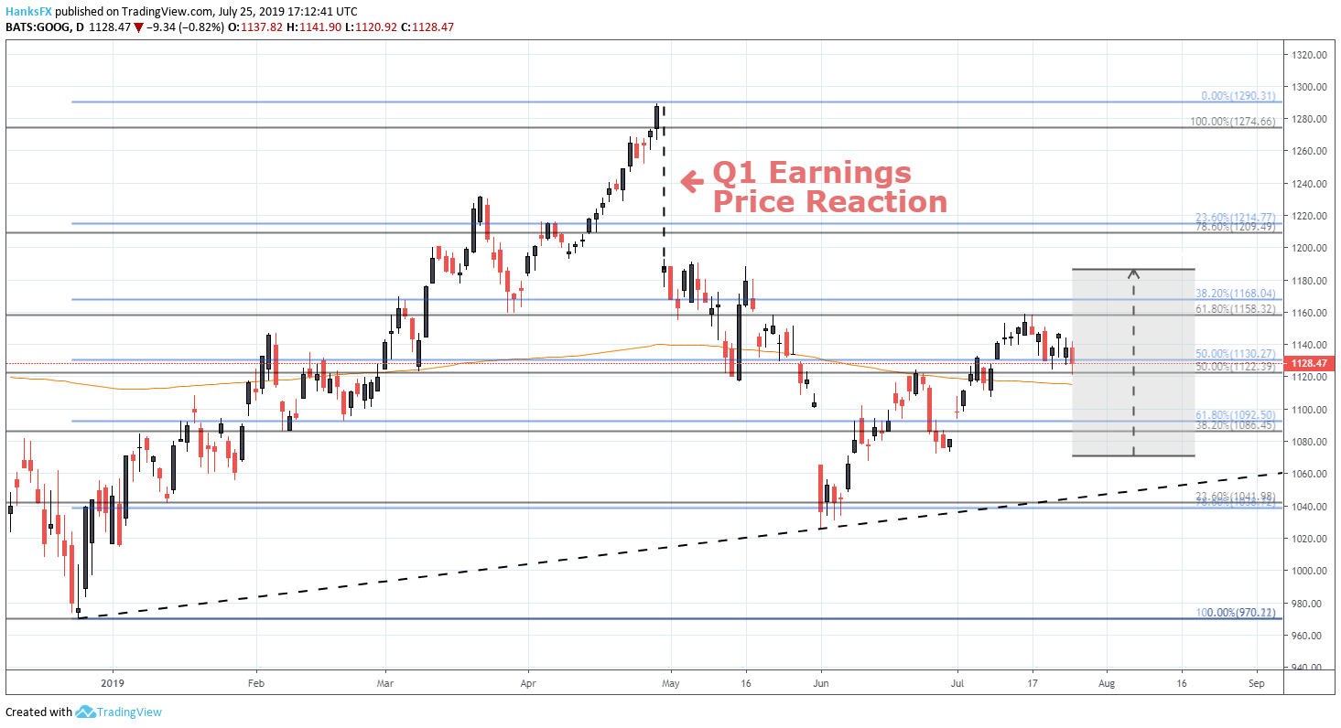The width and height of the screenshot is (1341, 728).
Task: Click 1200.00 on the price axis
Action: point(1309,248)
